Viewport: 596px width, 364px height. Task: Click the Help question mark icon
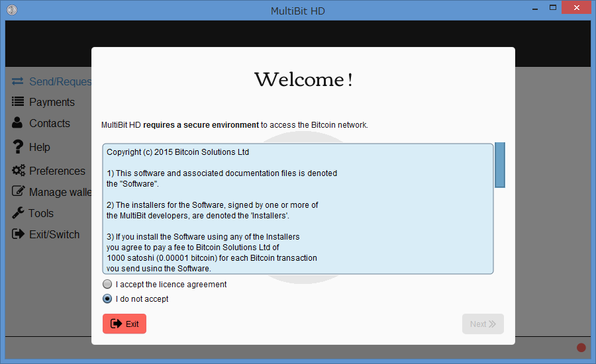pyautogui.click(x=17, y=147)
